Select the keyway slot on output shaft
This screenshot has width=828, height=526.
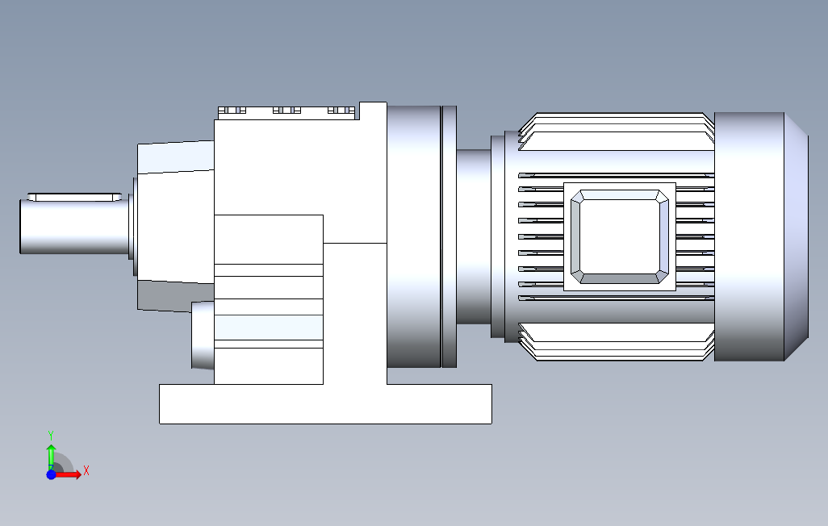coord(74,197)
